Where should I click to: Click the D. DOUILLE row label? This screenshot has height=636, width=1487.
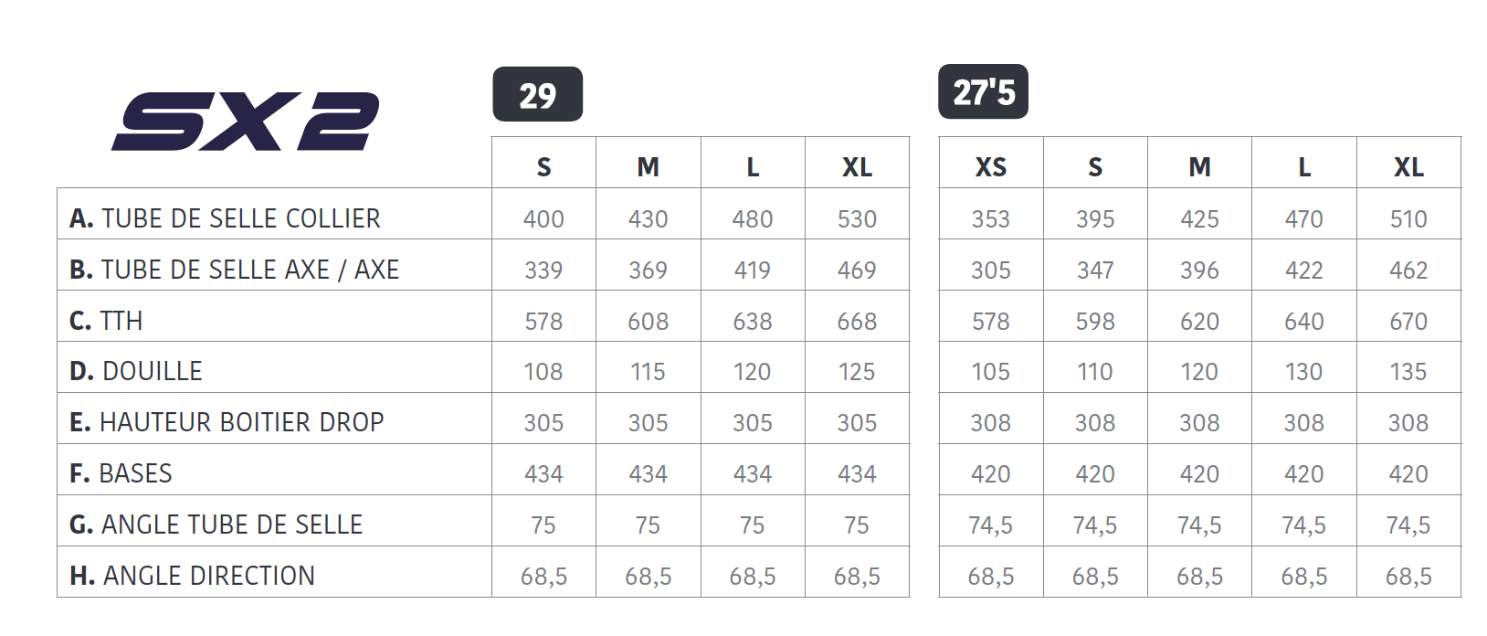(x=135, y=371)
